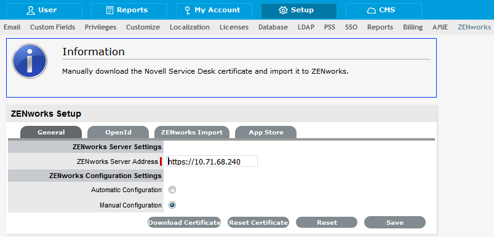Click the gear icon on Setup tab
Screen dimensions: 494x237
click(283, 10)
